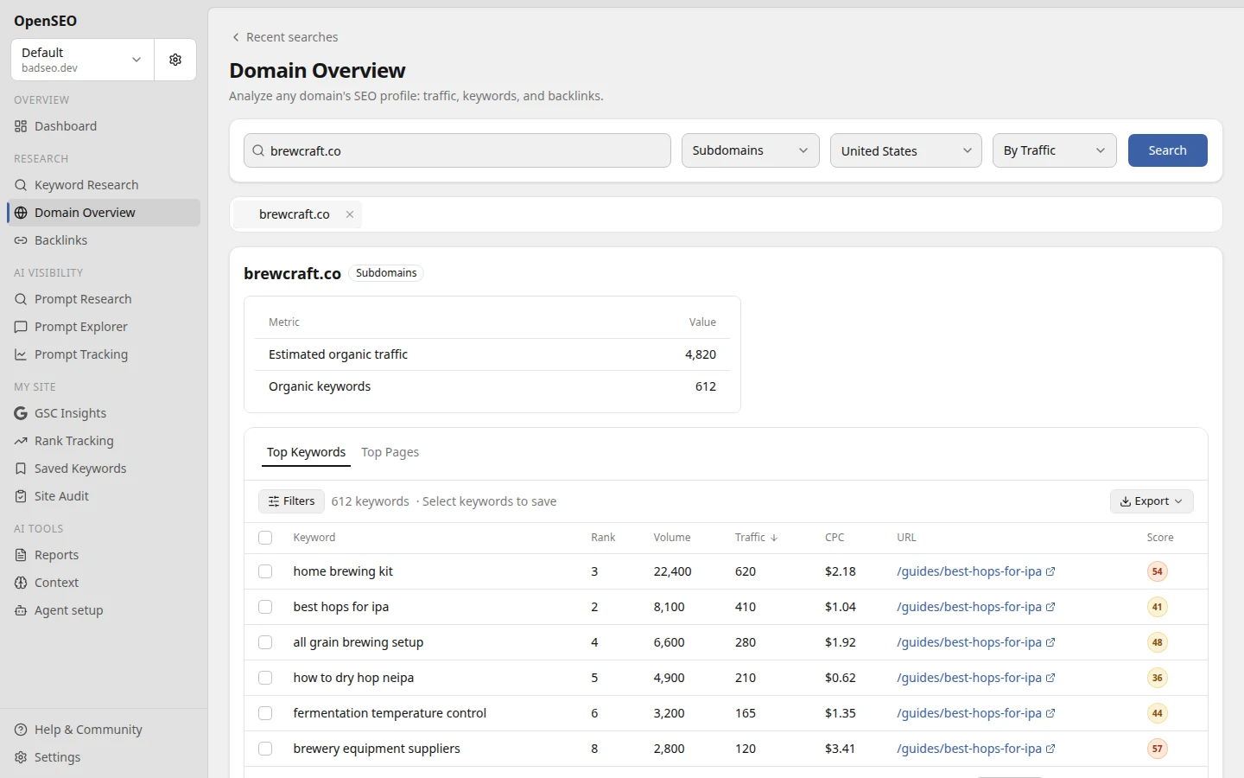Open the Default project switcher dropdown
The height and width of the screenshot is (778, 1244).
[83, 60]
